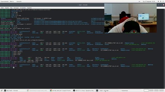Open the Закладки menu
Viewport: 165px width, 92px height.
16,8
